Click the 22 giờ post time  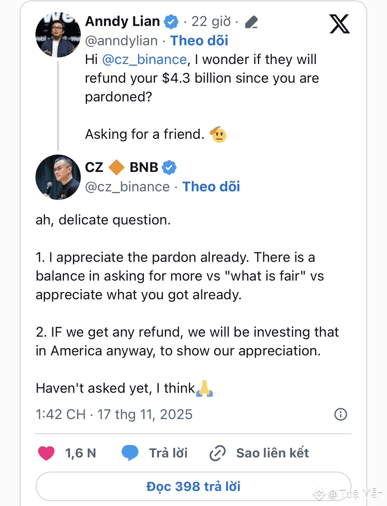coord(211,21)
